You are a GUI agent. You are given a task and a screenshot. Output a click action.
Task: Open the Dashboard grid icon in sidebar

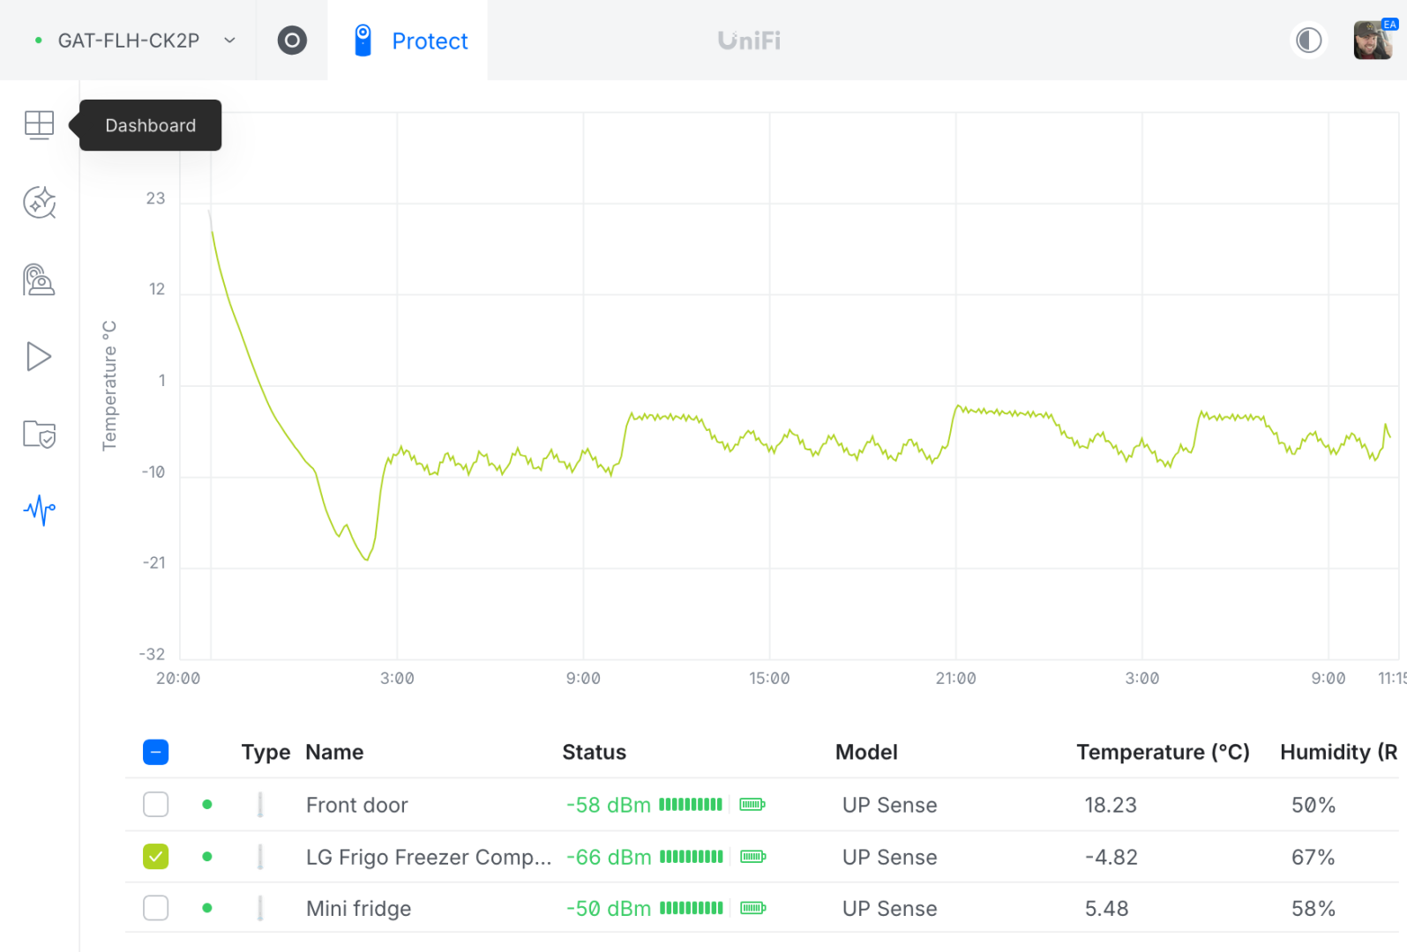(x=39, y=125)
